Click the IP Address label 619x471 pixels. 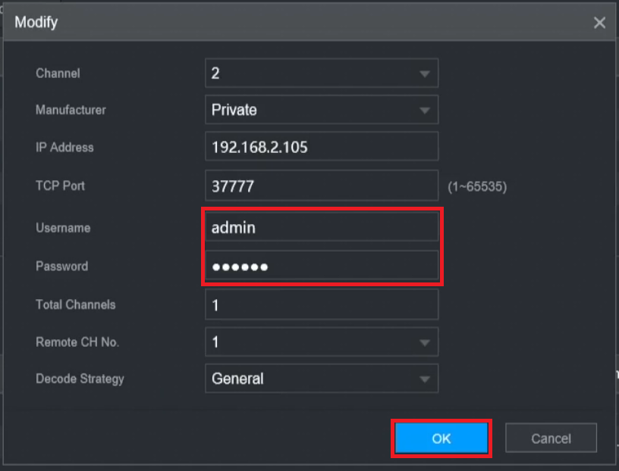point(64,148)
